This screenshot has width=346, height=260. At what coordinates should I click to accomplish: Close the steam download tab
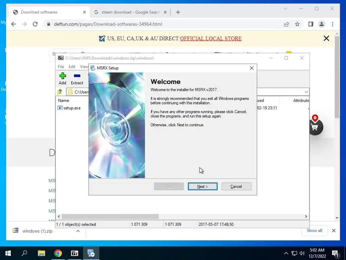165,12
